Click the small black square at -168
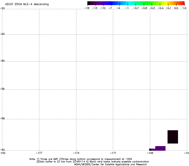This screenshot has height=166, width=189. (150, 150)
